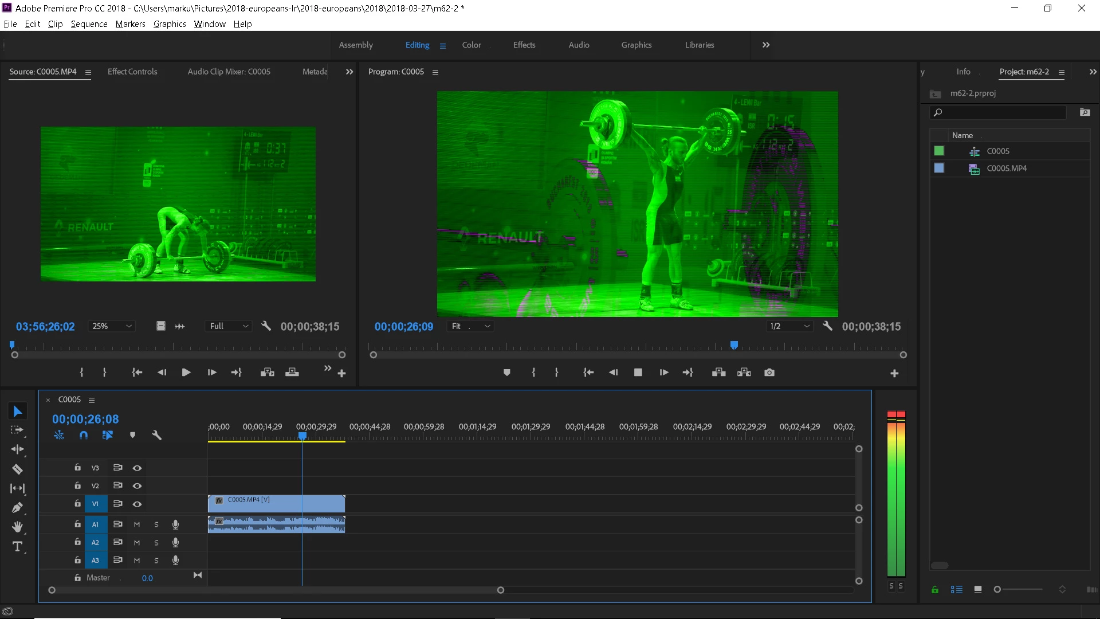
Task: Select C0005.MP4 in Project panel
Action: 1007,169
